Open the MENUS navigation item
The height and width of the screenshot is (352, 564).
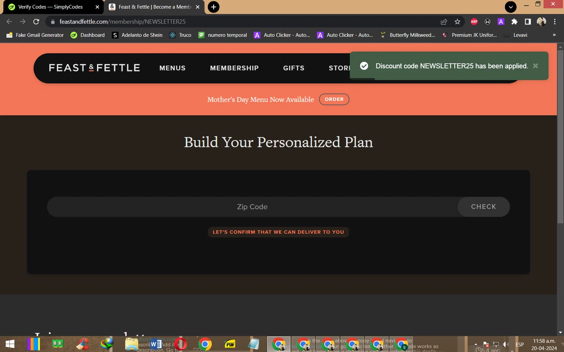pyautogui.click(x=172, y=68)
